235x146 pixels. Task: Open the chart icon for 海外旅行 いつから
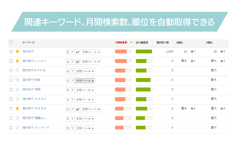78,62
